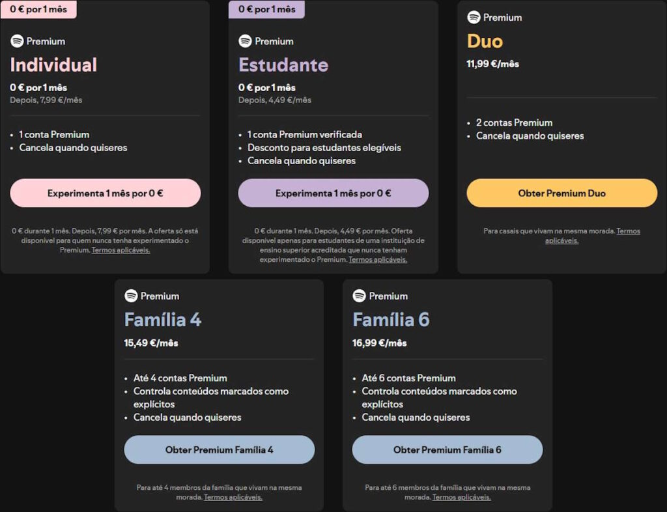Select the 'Individual' plan title
667x512 pixels.
(53, 65)
